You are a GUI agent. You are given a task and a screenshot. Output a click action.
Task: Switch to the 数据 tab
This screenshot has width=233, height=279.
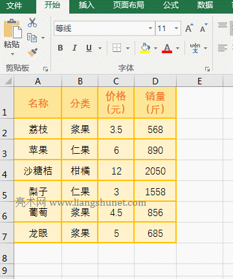pyautogui.click(x=205, y=5)
